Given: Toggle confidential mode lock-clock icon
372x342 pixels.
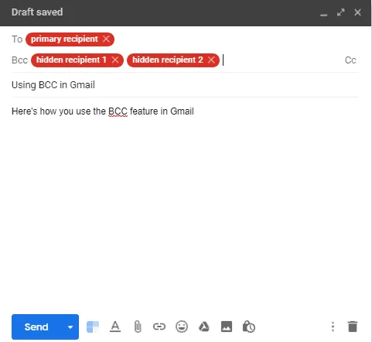Looking at the screenshot, I should coord(249,327).
